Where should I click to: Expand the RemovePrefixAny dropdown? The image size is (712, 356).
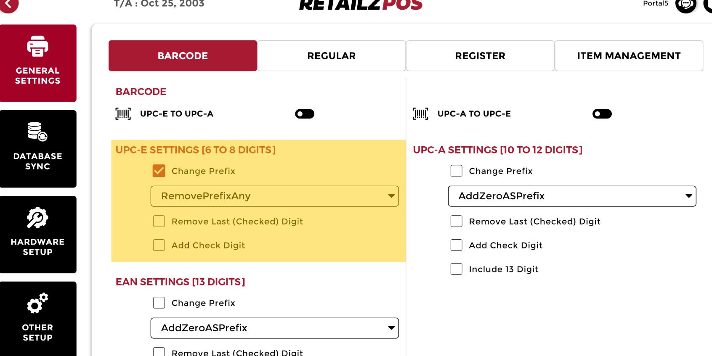[274, 196]
